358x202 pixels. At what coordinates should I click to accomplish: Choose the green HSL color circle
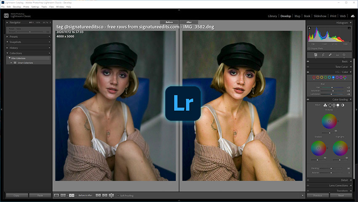326,77
